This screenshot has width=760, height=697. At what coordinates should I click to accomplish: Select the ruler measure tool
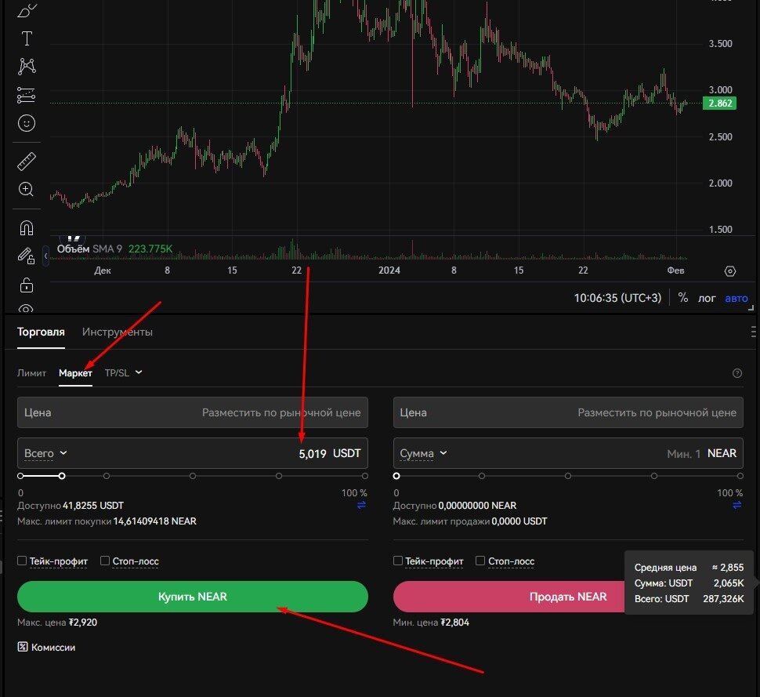tap(27, 162)
